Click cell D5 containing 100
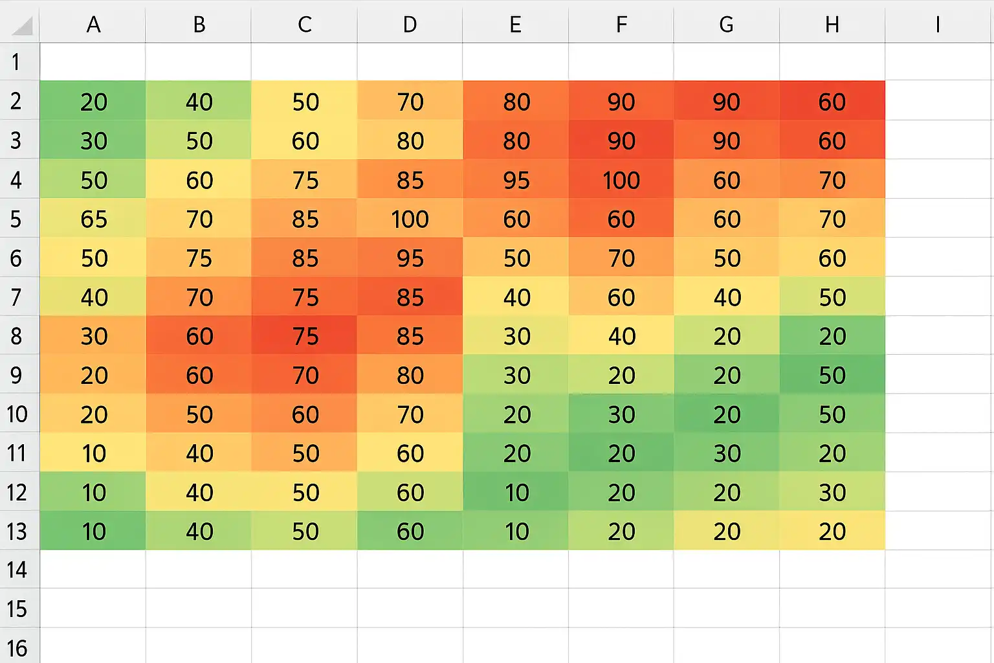 [410, 218]
